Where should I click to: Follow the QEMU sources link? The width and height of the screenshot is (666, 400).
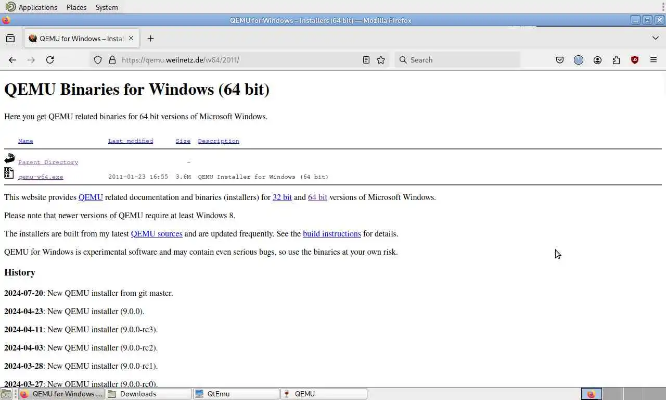157,234
